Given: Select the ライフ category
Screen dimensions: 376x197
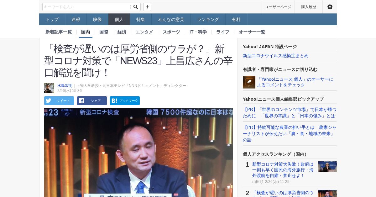Looking at the screenshot, I should [x=223, y=32].
